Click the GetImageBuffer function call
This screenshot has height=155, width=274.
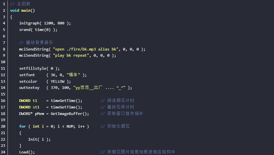click(67, 113)
